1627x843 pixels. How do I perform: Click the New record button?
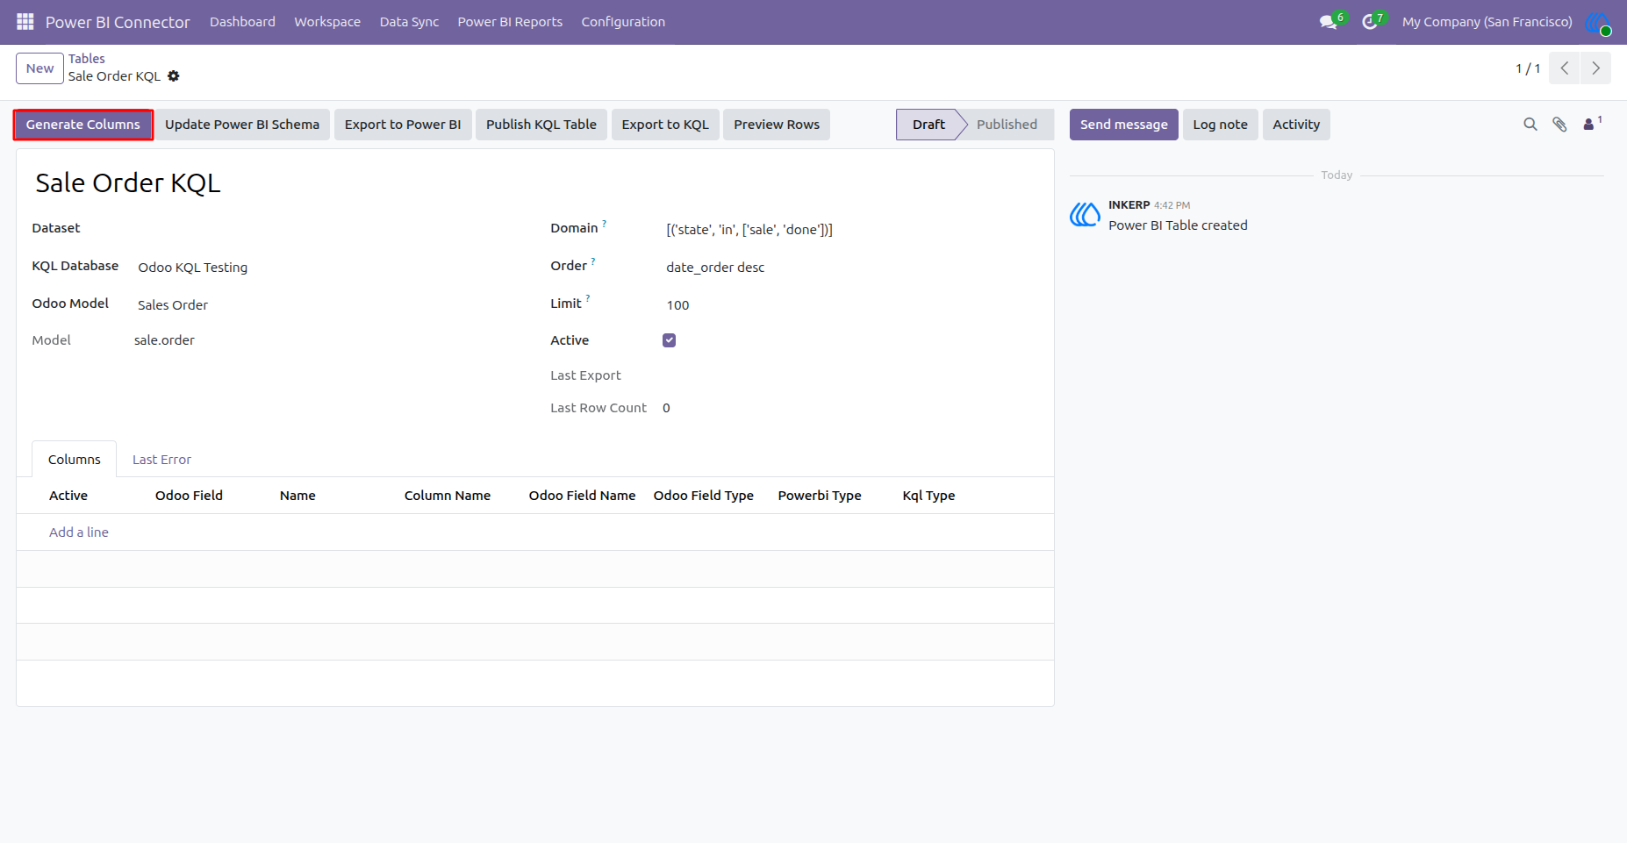point(40,68)
